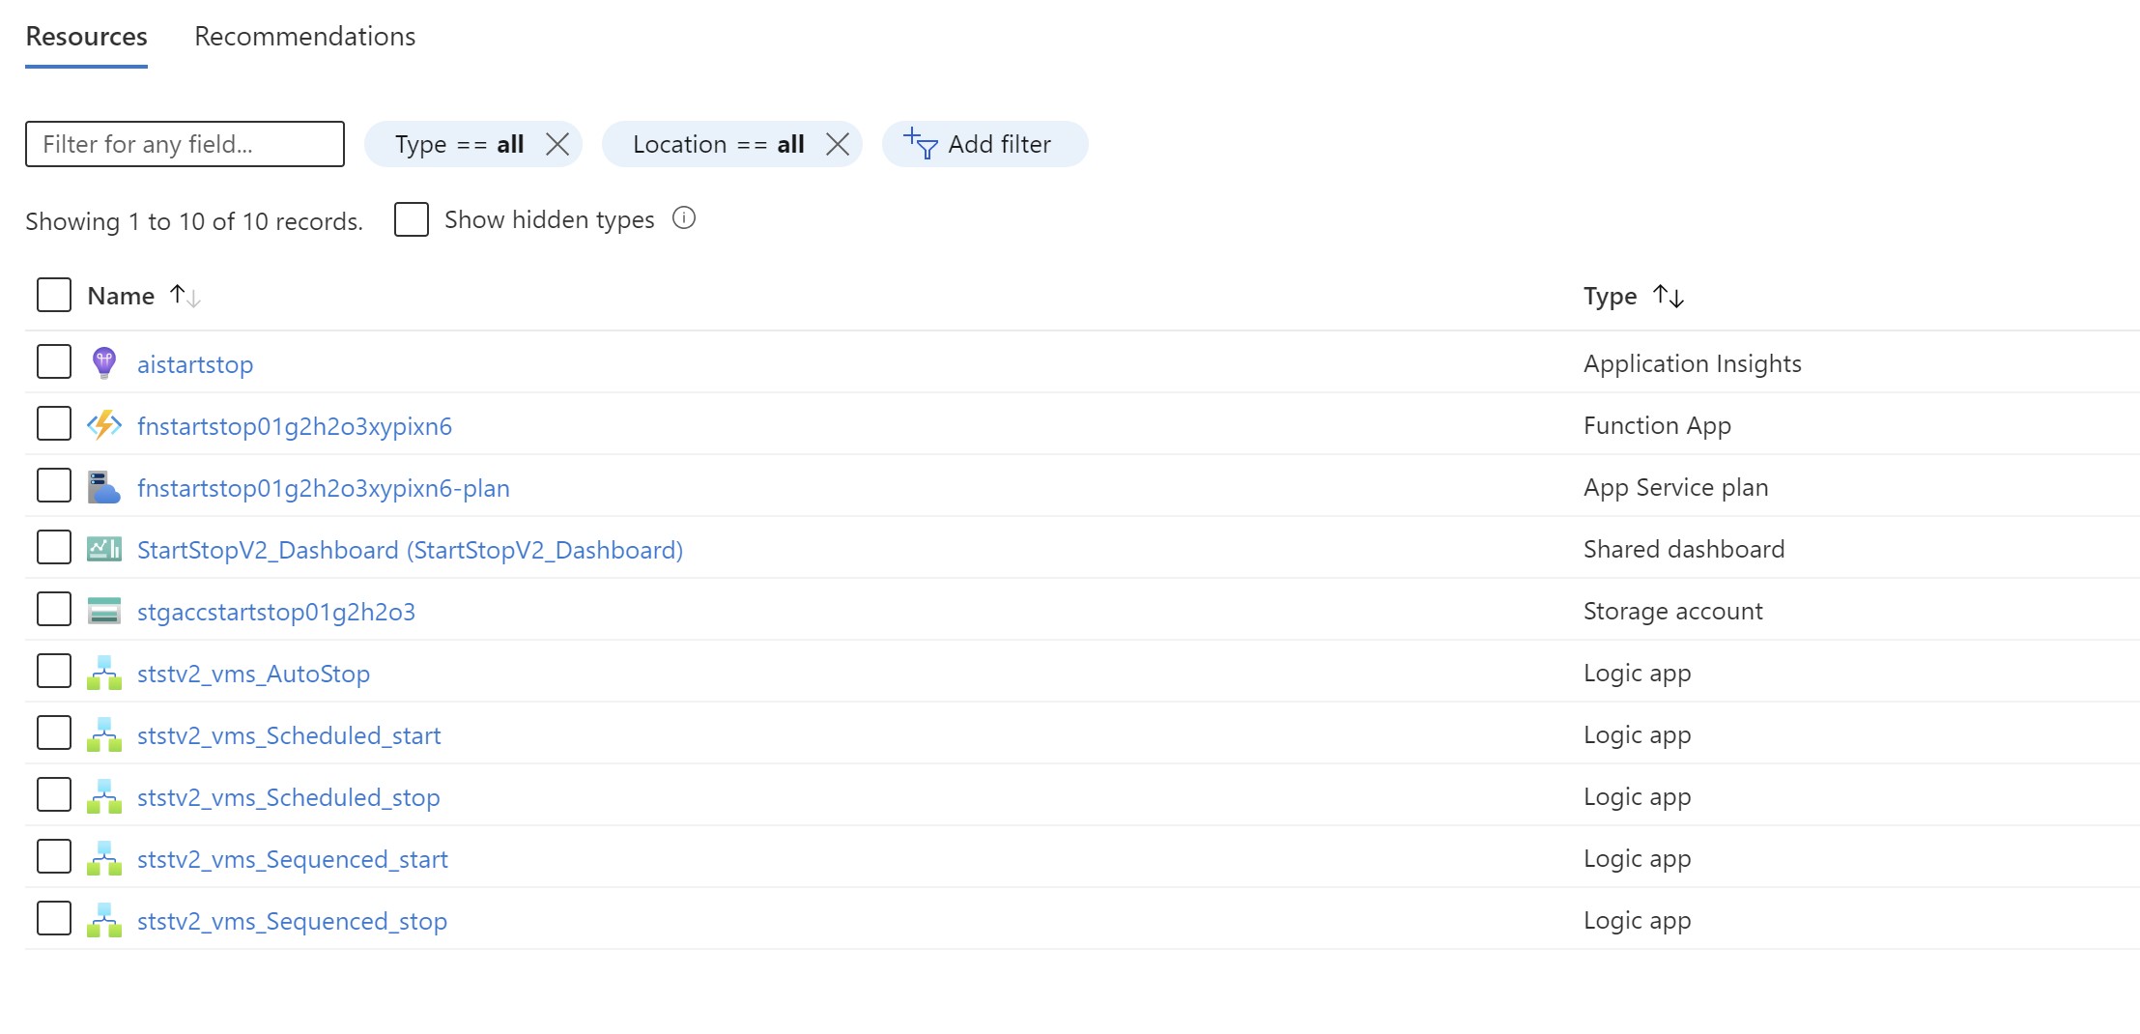Select the StartStopV2_Dashboard row checkbox
2140x1034 pixels.
pos(54,547)
